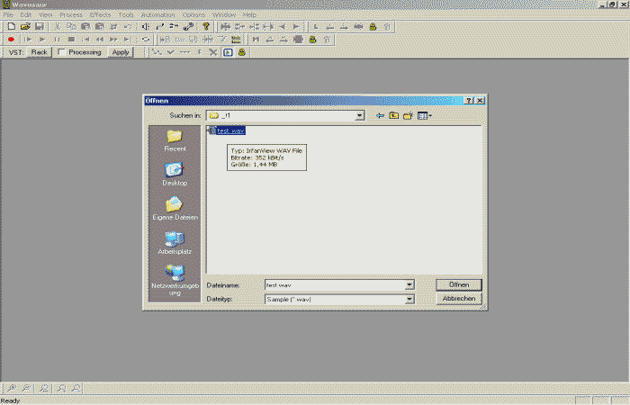Open the Dateityp file type dropdown
Screen dimensions: 630x405
point(409,298)
